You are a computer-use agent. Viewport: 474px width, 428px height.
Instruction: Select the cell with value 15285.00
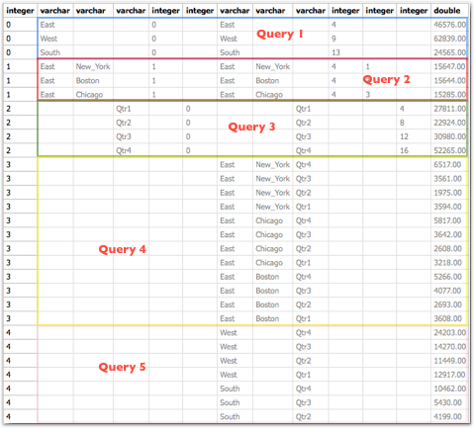pyautogui.click(x=449, y=95)
